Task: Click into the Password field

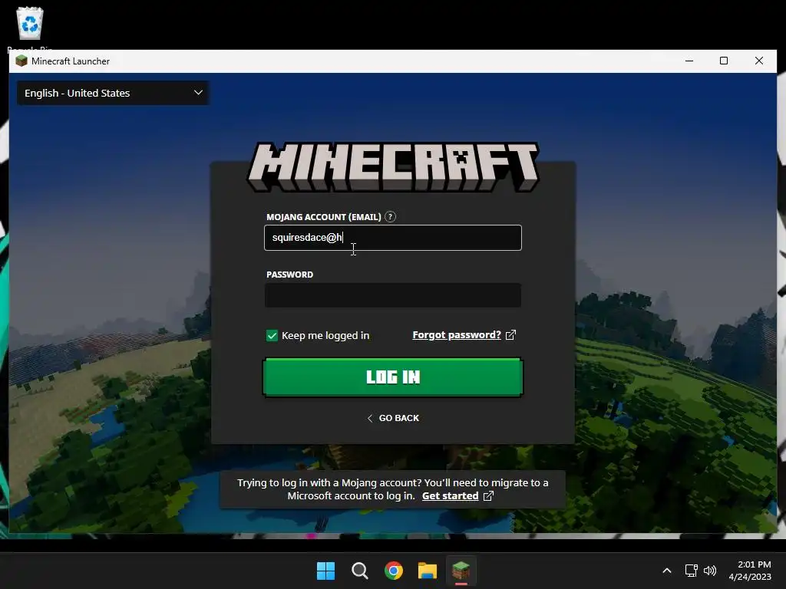Action: 393,295
